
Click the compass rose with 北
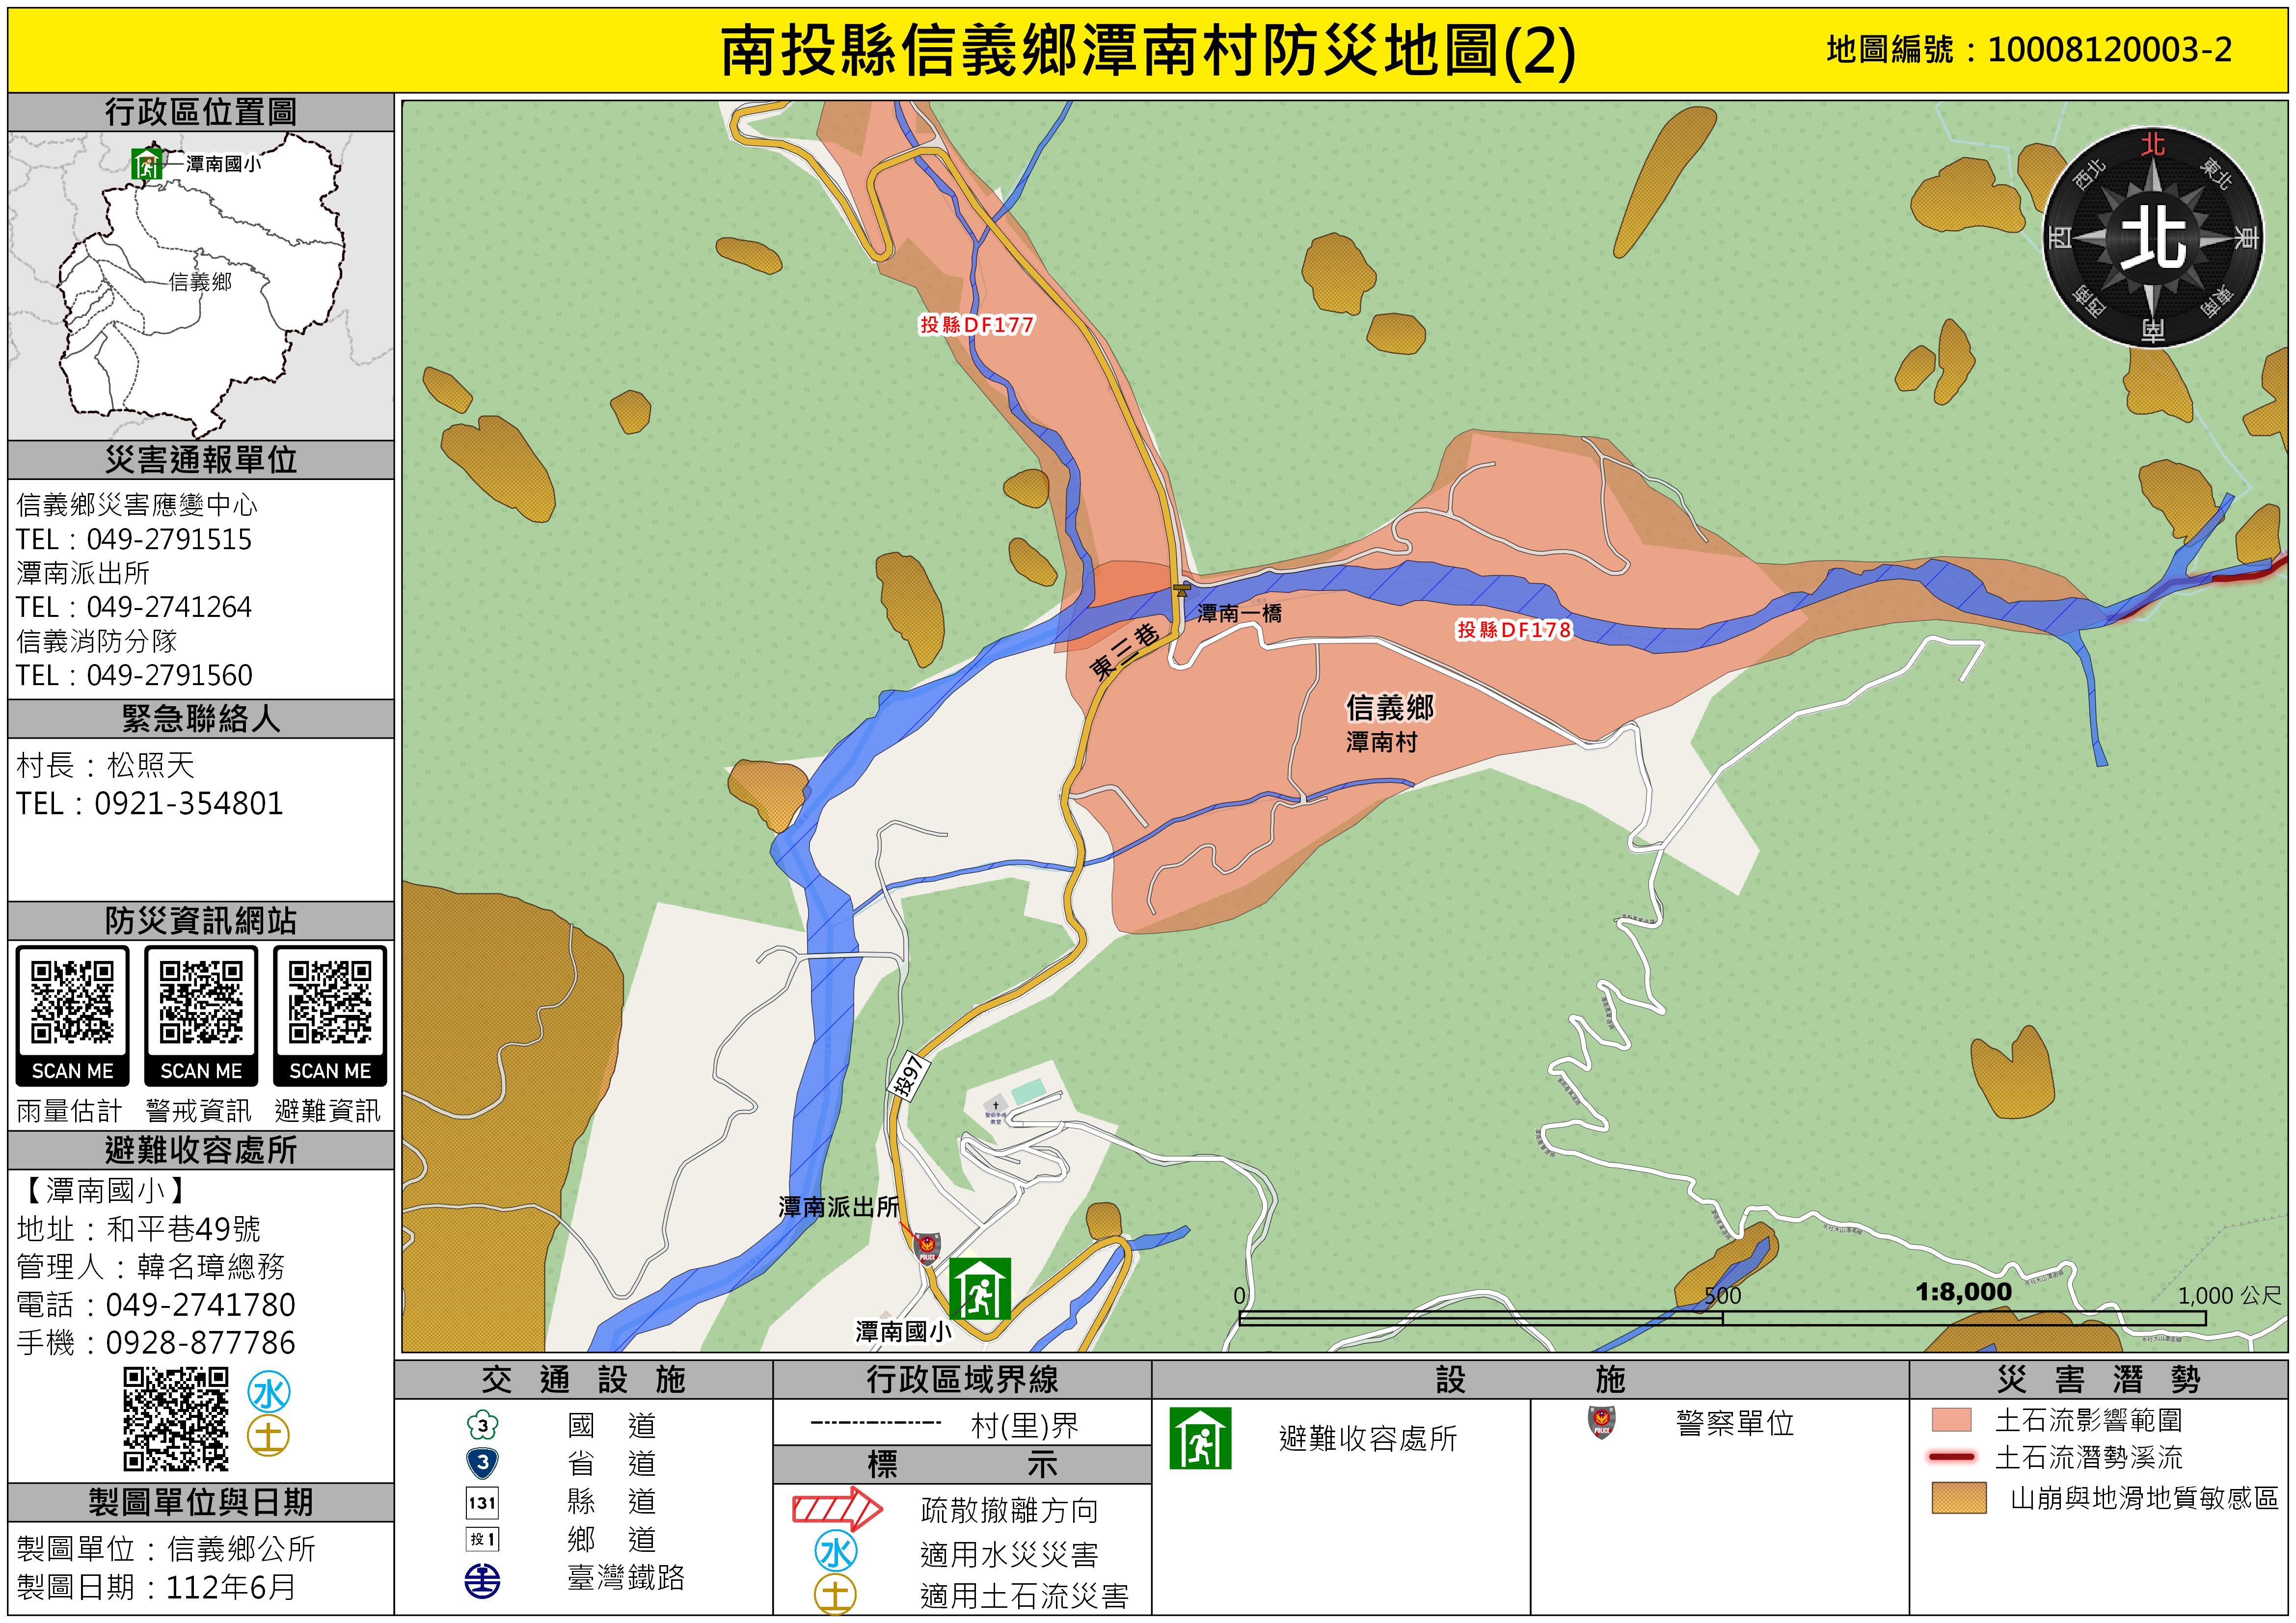click(x=2152, y=238)
